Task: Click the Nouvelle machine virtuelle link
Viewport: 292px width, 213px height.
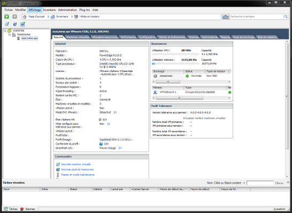Action: (x=76, y=164)
